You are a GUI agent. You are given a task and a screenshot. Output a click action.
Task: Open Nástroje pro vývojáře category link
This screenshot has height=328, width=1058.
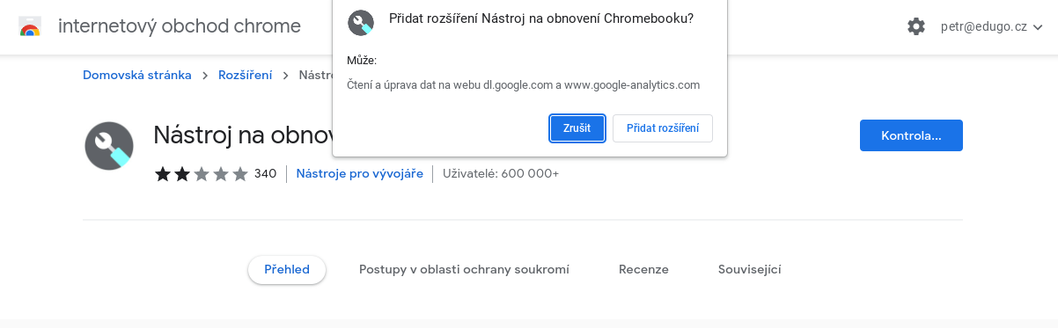click(359, 174)
